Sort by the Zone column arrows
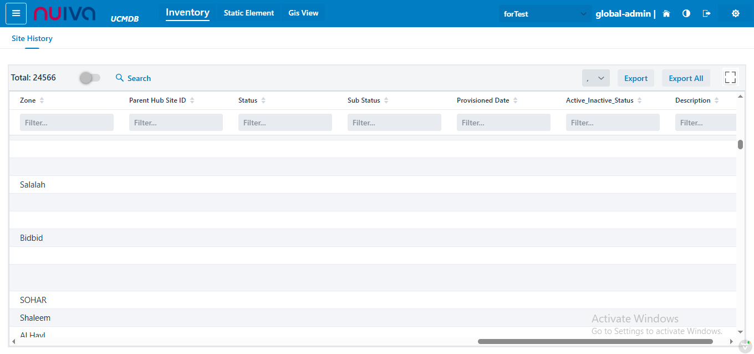754x354 pixels. click(x=42, y=100)
